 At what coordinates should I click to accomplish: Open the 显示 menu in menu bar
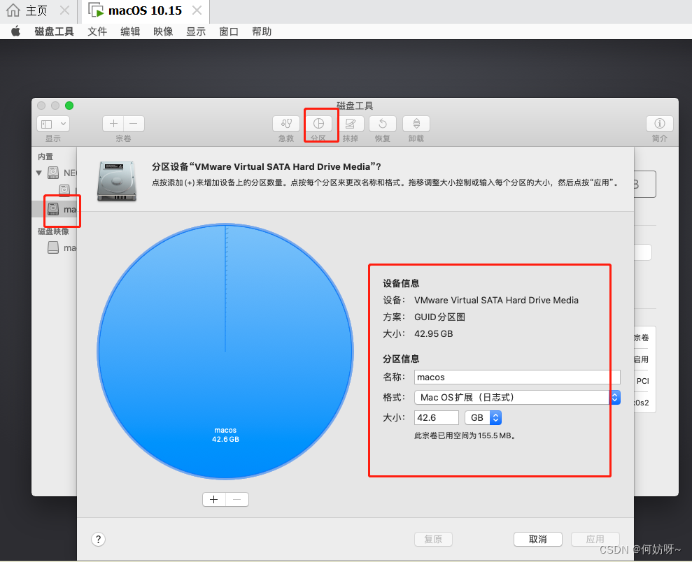pyautogui.click(x=196, y=31)
